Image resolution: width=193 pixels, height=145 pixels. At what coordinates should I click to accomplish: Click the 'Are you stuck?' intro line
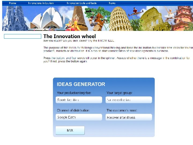point(79,41)
